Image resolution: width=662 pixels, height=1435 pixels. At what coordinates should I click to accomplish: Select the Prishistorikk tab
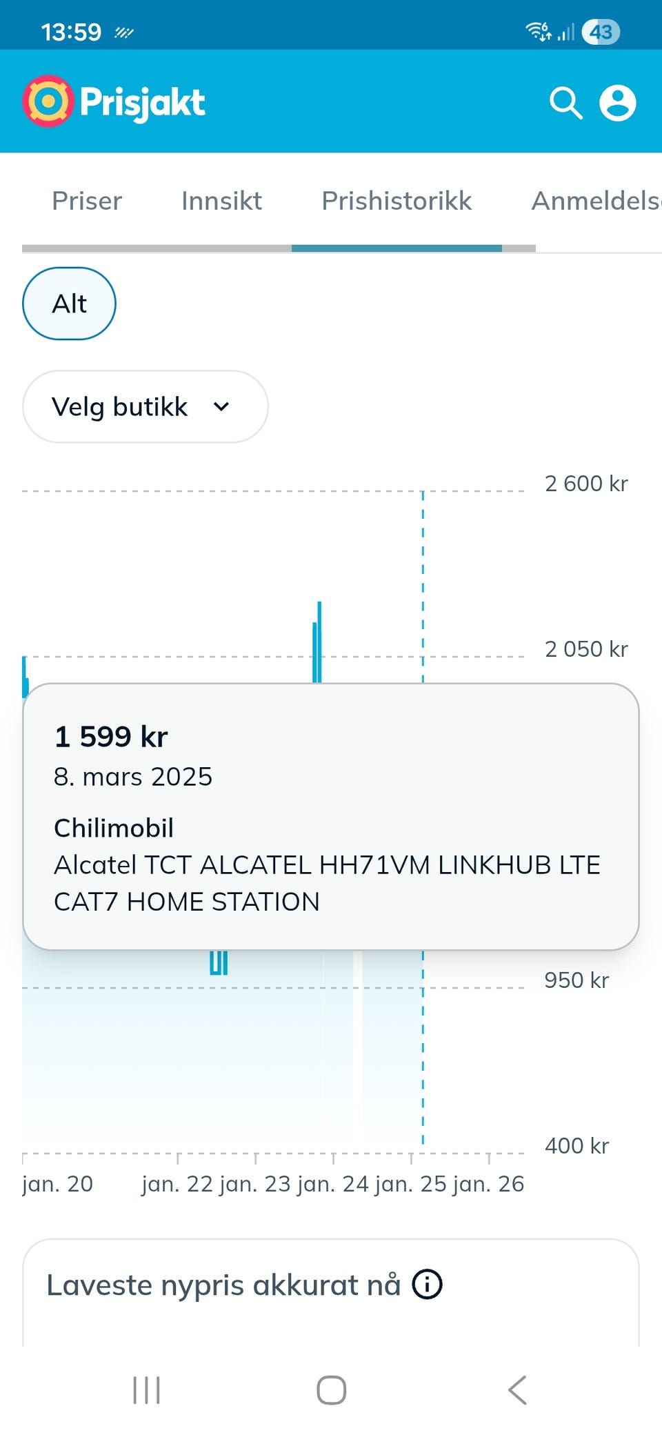coord(397,201)
